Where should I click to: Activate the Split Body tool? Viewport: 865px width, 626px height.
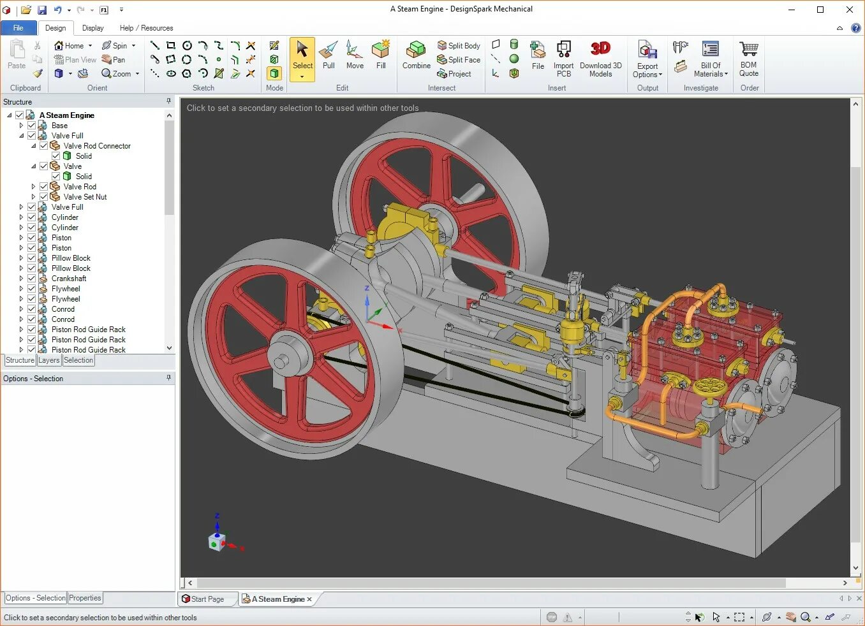pyautogui.click(x=459, y=45)
